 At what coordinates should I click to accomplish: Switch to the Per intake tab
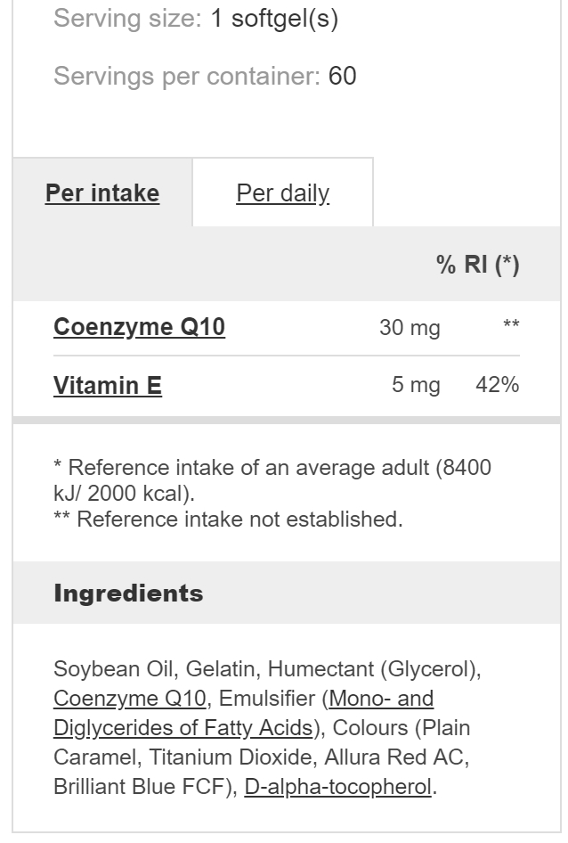[102, 192]
